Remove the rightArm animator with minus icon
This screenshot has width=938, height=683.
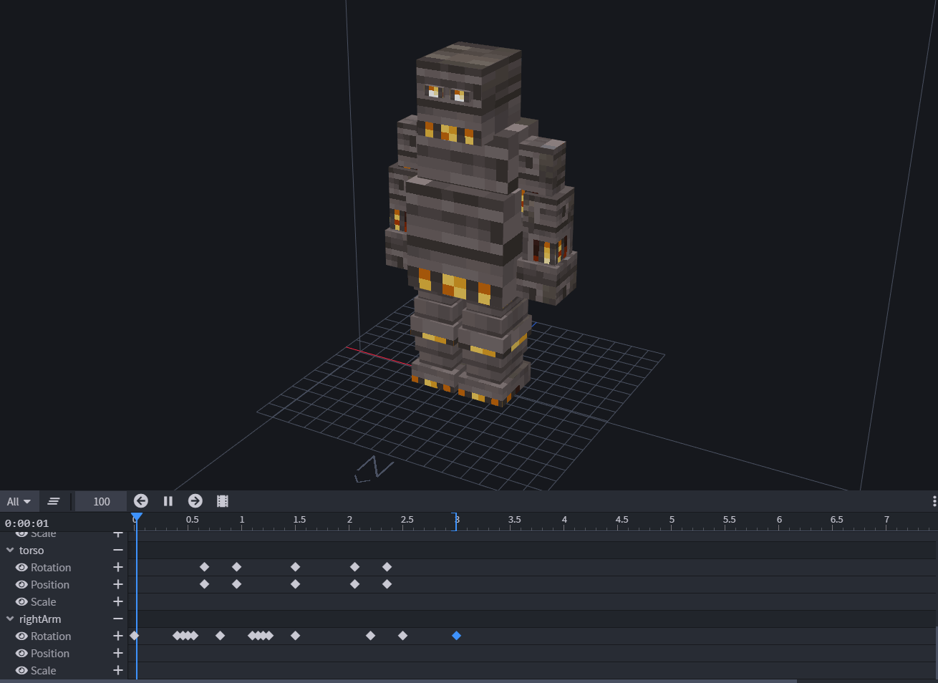[x=118, y=619]
